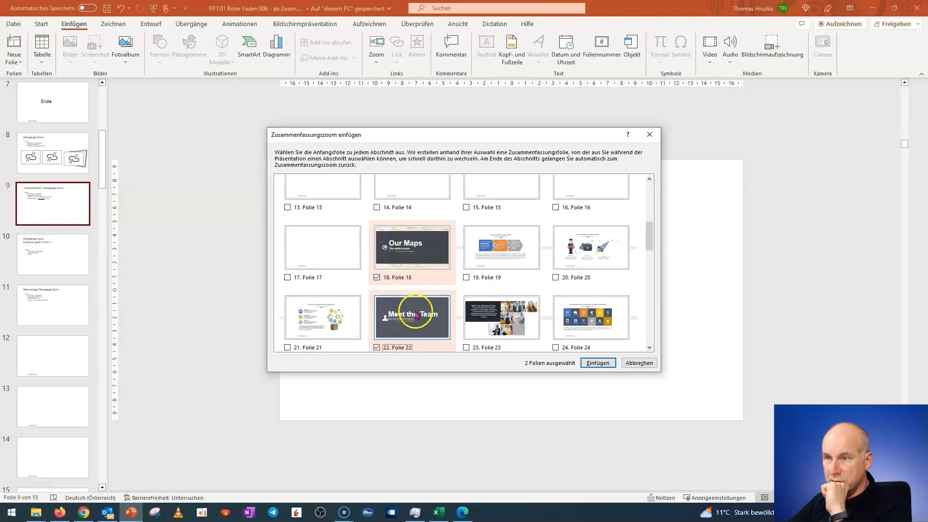928x522 pixels.
Task: Click the Barrierefreiheit: Untersuchen indicator
Action: (x=163, y=497)
